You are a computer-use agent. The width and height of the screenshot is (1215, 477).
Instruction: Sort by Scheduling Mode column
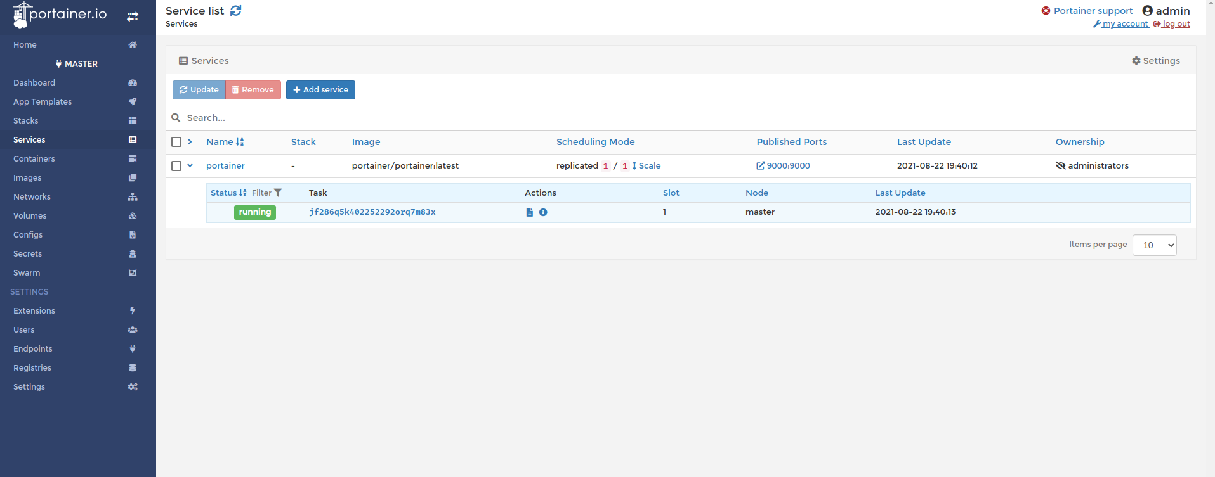tap(595, 142)
